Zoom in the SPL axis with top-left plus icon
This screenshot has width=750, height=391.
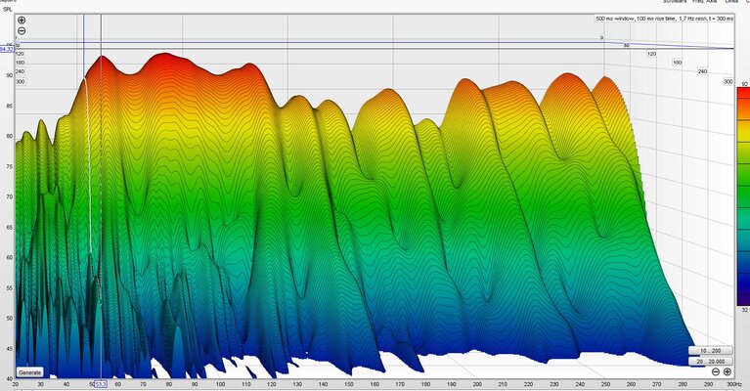click(x=22, y=21)
